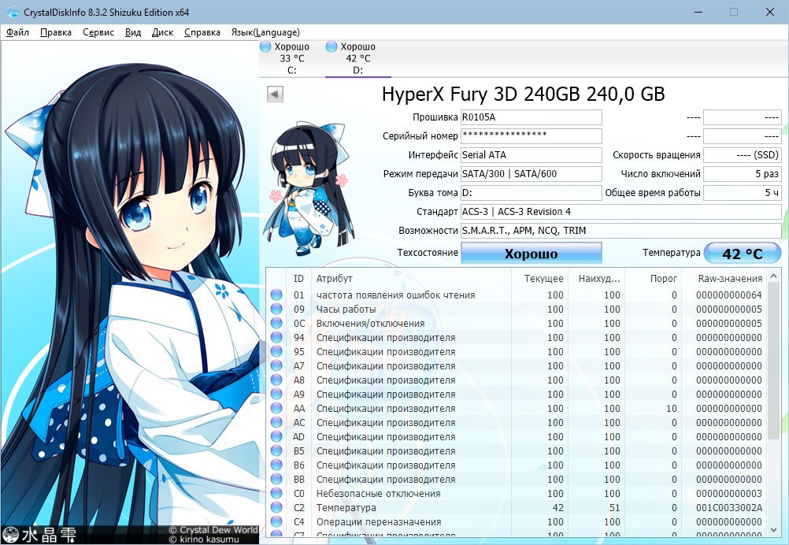Click the Скорость вращения value (SSD)

pos(743,155)
